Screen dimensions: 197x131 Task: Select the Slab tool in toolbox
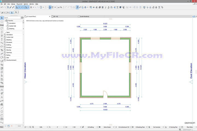(x=2, y=46)
